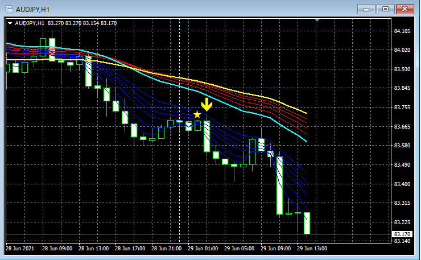
Task: Click the 83.665 price scale label
Action: [x=402, y=126]
